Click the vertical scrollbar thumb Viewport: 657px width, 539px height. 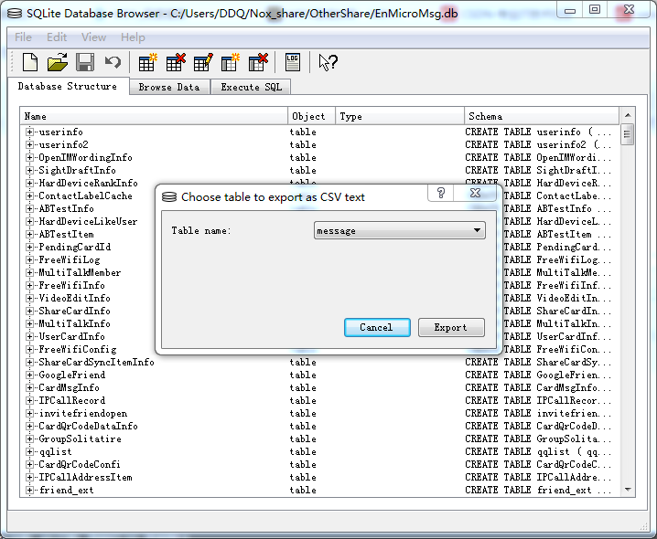627,134
